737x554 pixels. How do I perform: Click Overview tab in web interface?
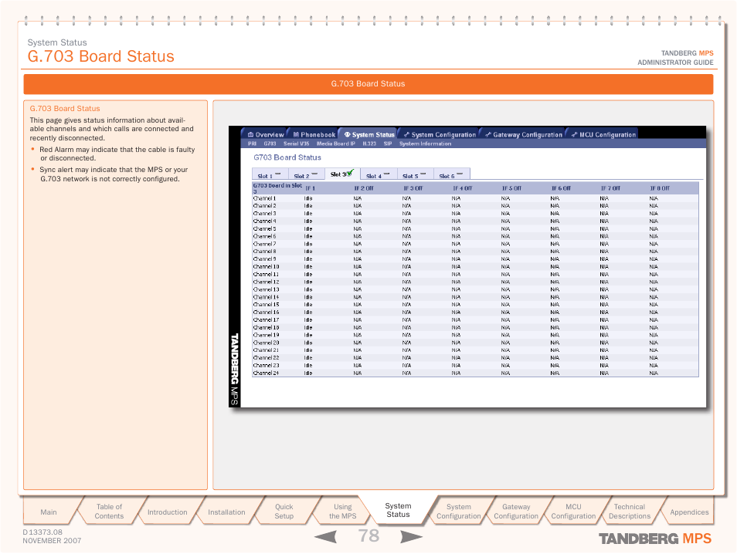click(266, 134)
